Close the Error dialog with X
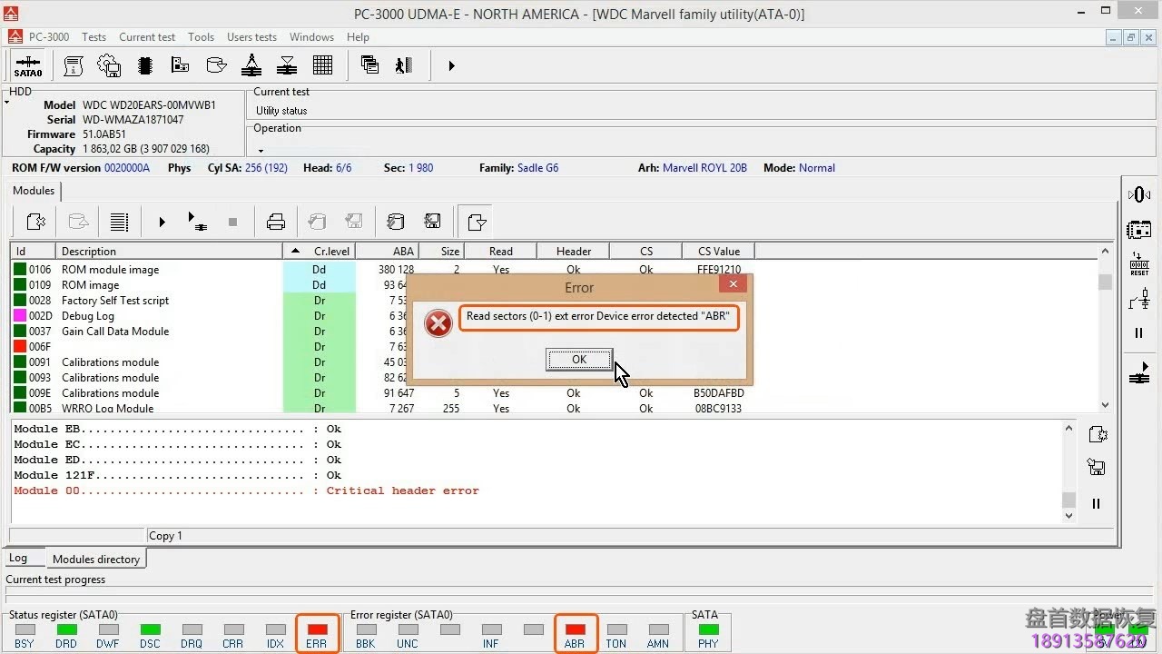Image resolution: width=1162 pixels, height=654 pixels. pos(733,284)
